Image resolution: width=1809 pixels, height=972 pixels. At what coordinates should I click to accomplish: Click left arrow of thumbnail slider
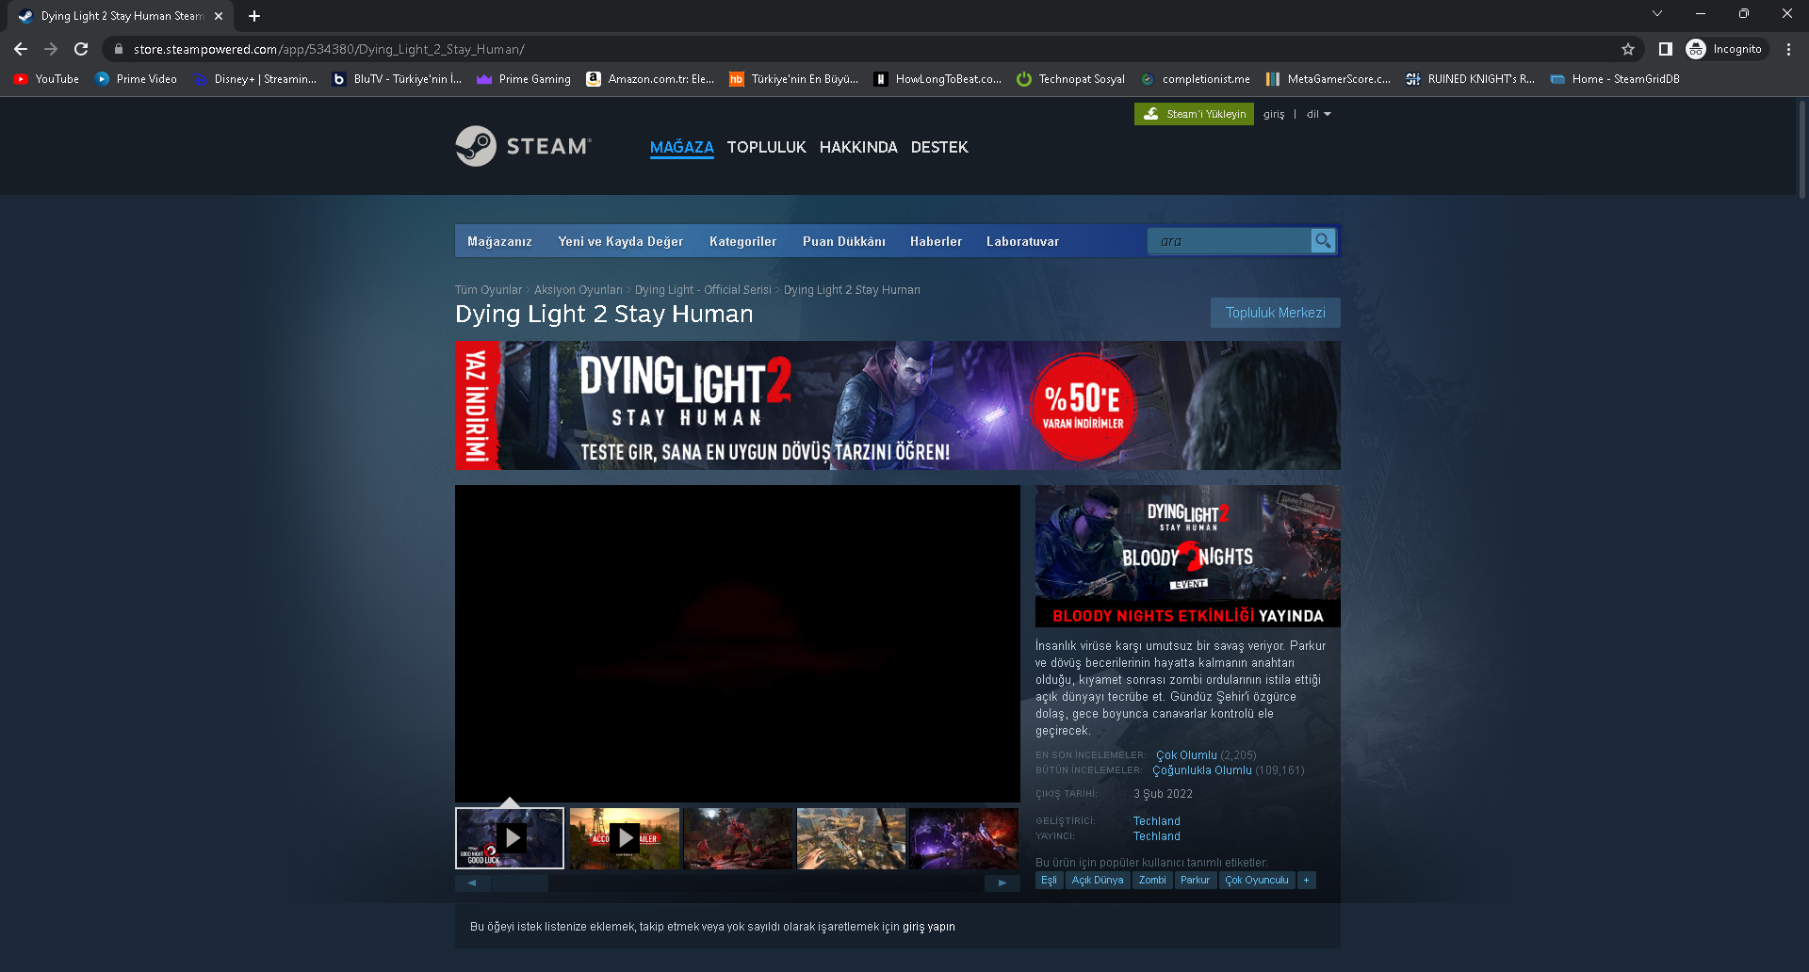click(x=472, y=883)
